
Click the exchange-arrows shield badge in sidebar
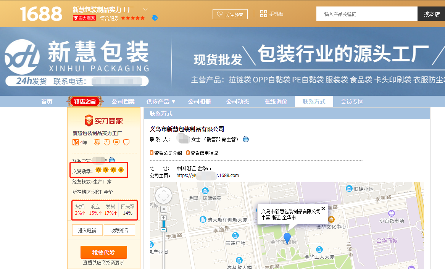point(116,142)
